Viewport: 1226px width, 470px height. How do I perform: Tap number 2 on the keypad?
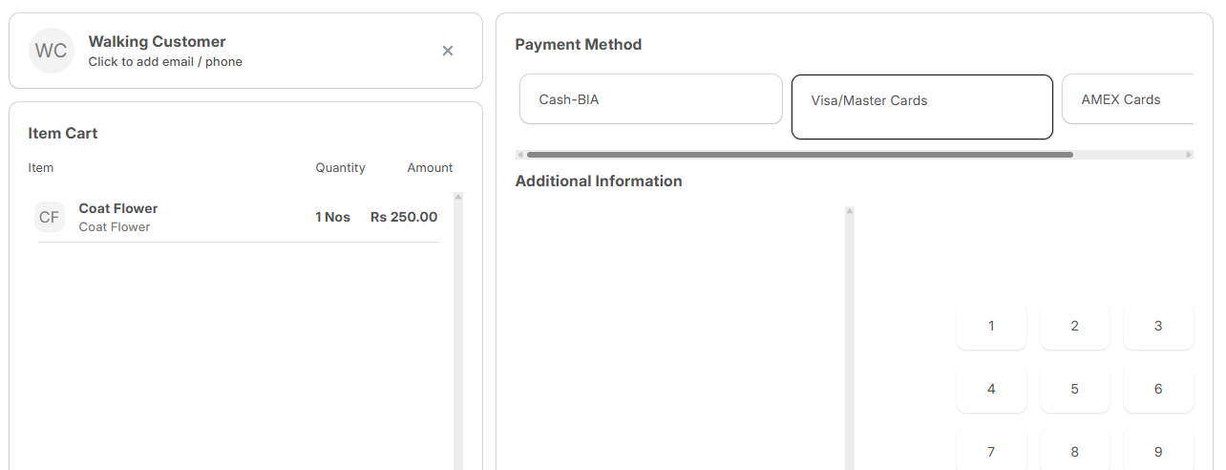[1075, 326]
